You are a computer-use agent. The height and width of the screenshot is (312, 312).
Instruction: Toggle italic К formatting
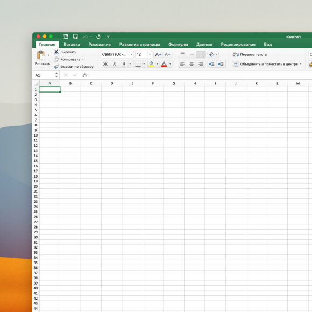tap(115, 64)
